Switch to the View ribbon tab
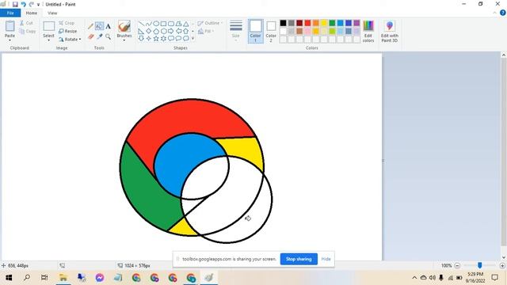Viewport: 507px width, 285px height. coord(52,13)
